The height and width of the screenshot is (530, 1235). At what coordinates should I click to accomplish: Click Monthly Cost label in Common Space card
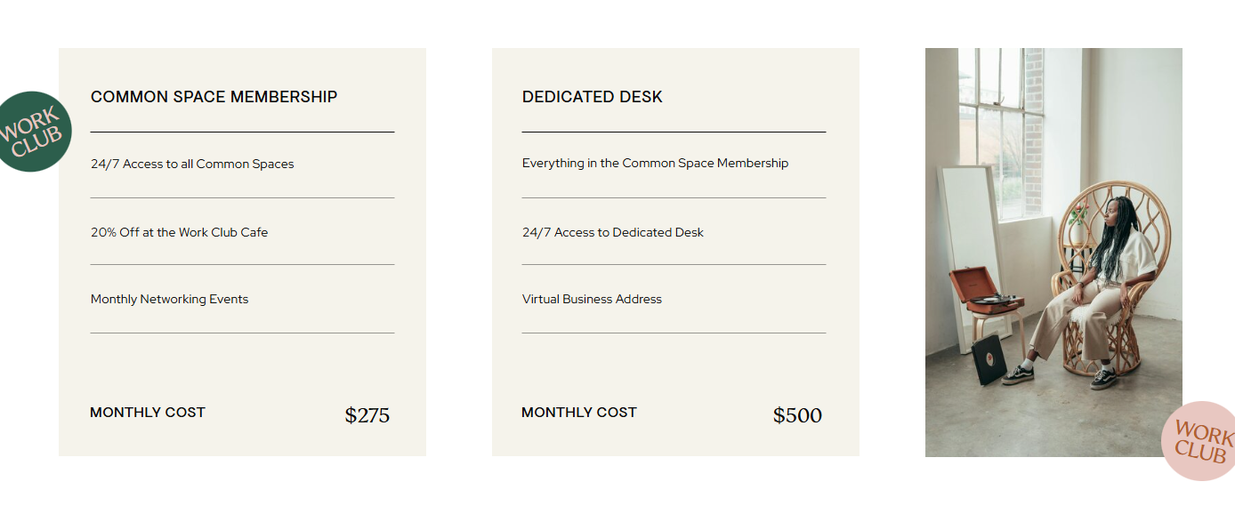[x=148, y=413]
